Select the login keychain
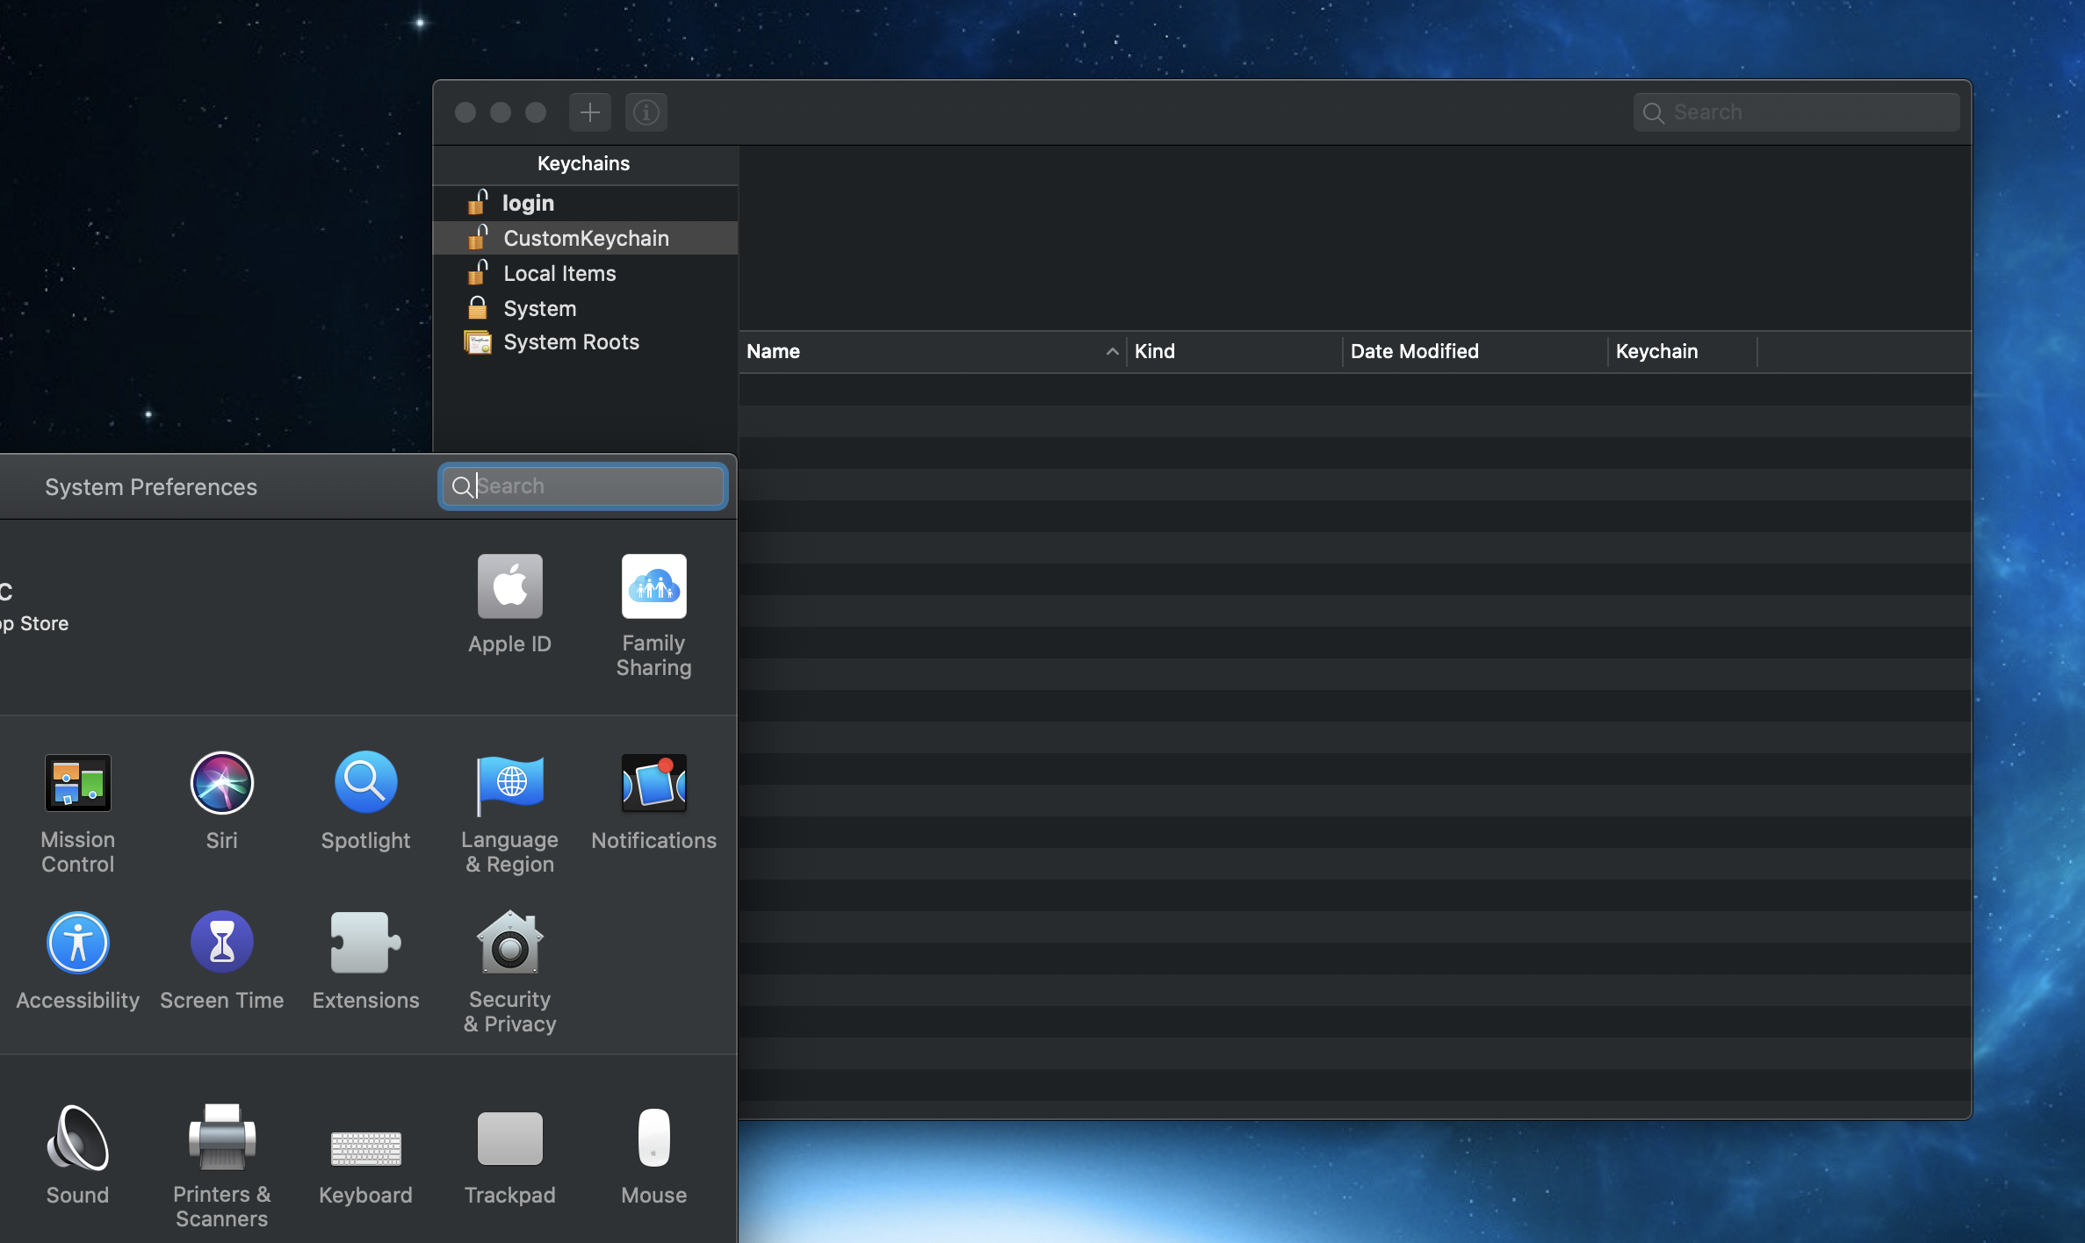This screenshot has width=2085, height=1243. click(528, 204)
